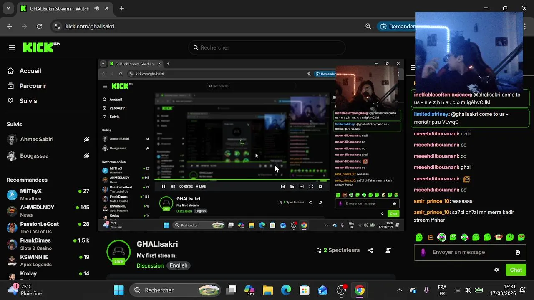Insert the headphones purple-eyed emote
534x300 pixels.
[x=442, y=237]
